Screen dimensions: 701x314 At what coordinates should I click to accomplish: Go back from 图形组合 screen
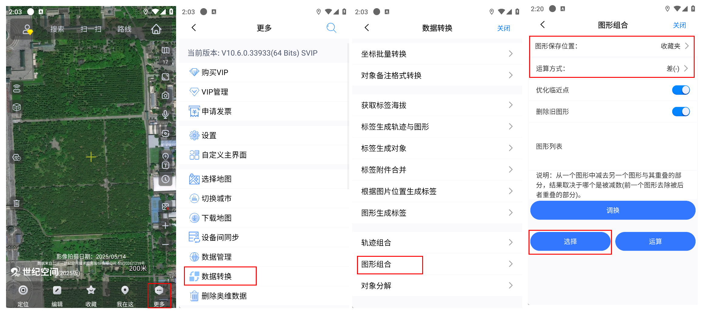click(x=542, y=25)
